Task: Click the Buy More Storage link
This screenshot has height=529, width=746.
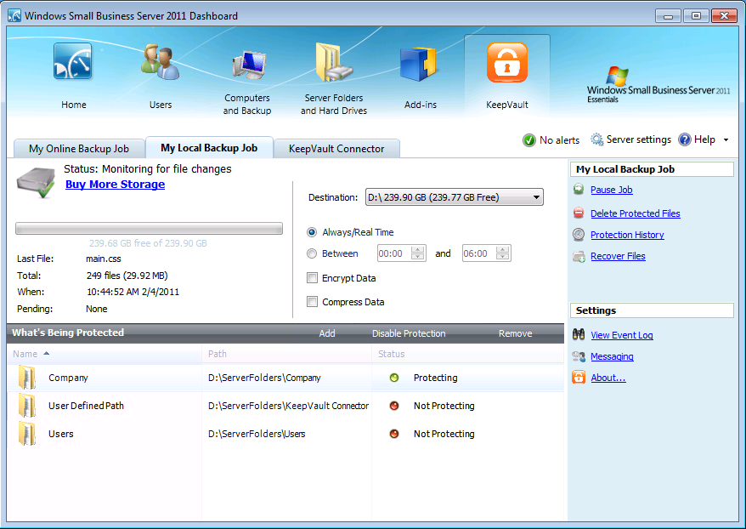Action: pos(116,185)
